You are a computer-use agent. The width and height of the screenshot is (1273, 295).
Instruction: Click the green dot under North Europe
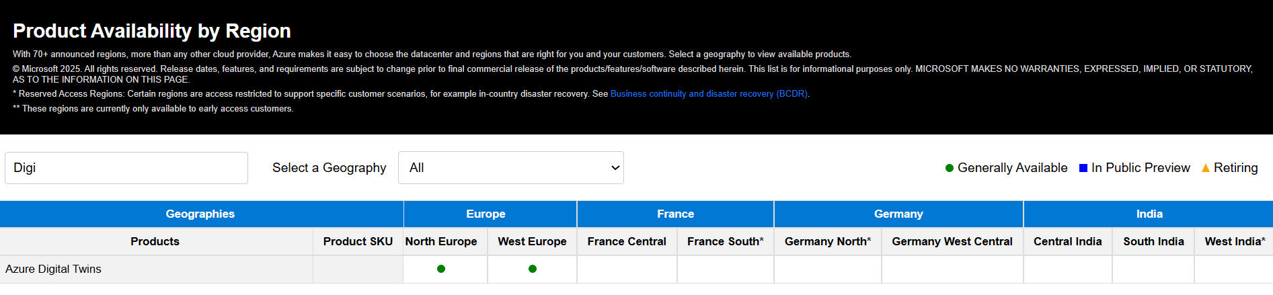point(441,269)
